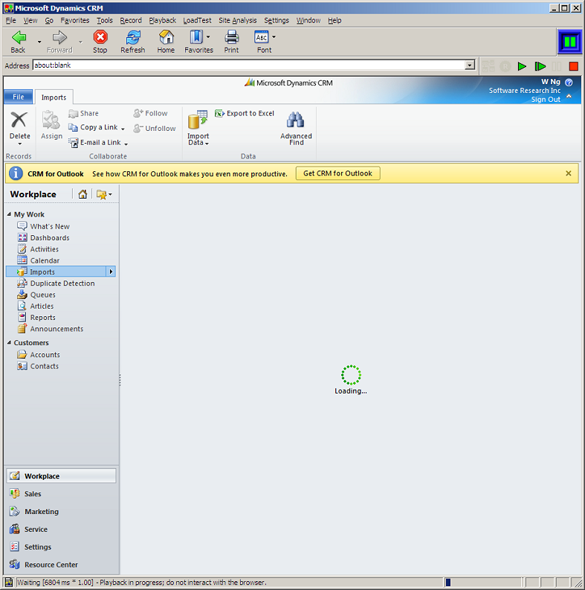Click the Workplace home icon
This screenshot has height=590, width=585.
coord(83,194)
